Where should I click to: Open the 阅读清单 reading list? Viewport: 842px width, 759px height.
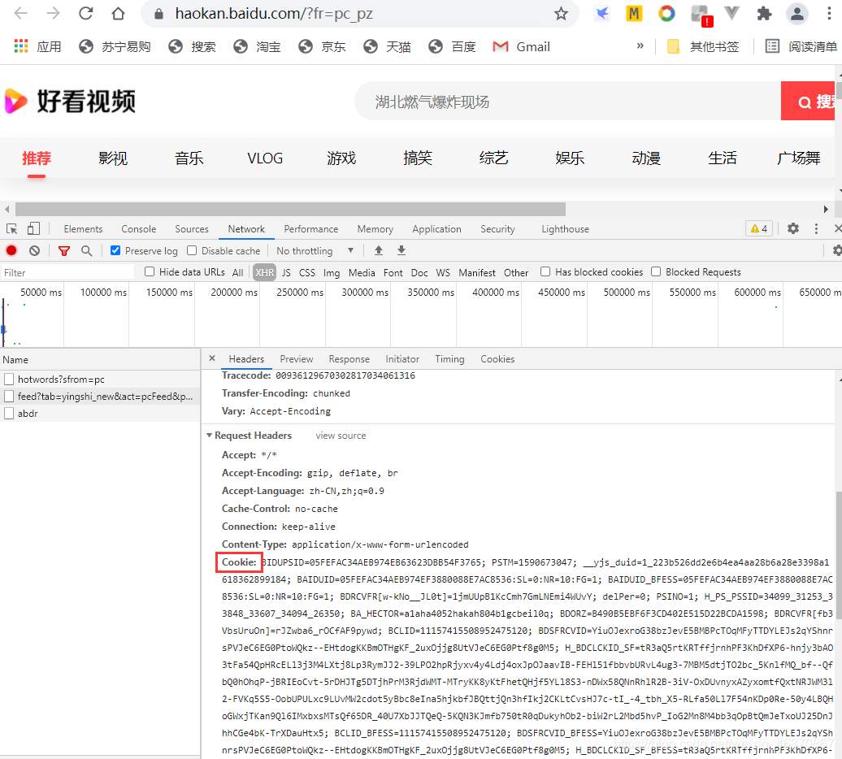(801, 46)
